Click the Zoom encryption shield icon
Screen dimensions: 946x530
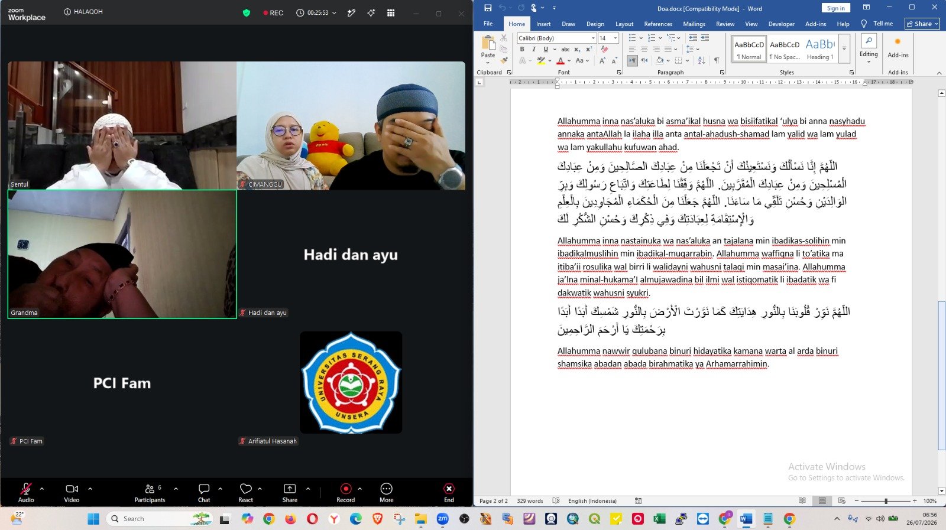tap(247, 12)
